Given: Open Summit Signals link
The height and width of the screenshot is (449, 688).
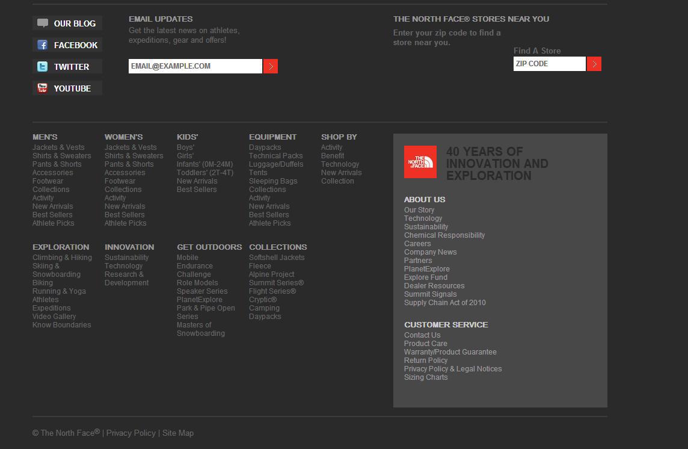Looking at the screenshot, I should click(x=431, y=294).
